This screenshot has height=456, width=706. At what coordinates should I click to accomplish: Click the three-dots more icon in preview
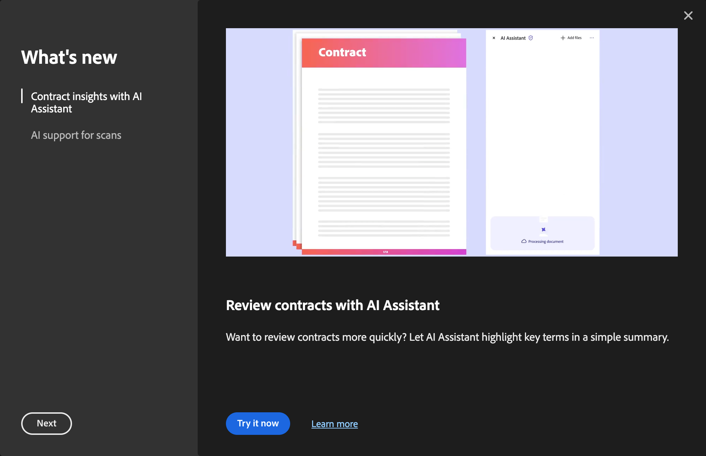592,38
